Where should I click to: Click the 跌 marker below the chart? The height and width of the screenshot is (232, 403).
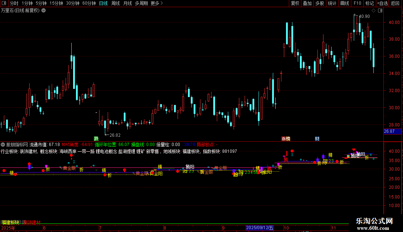point(96,138)
